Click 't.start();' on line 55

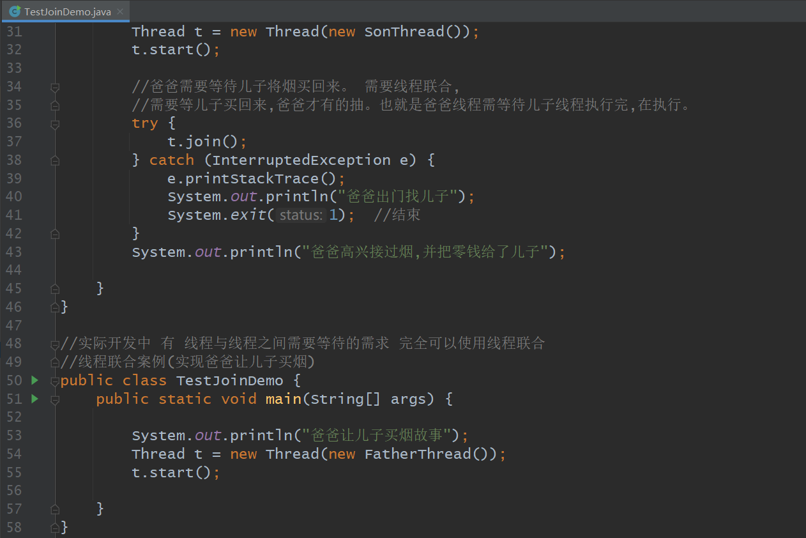click(x=176, y=473)
